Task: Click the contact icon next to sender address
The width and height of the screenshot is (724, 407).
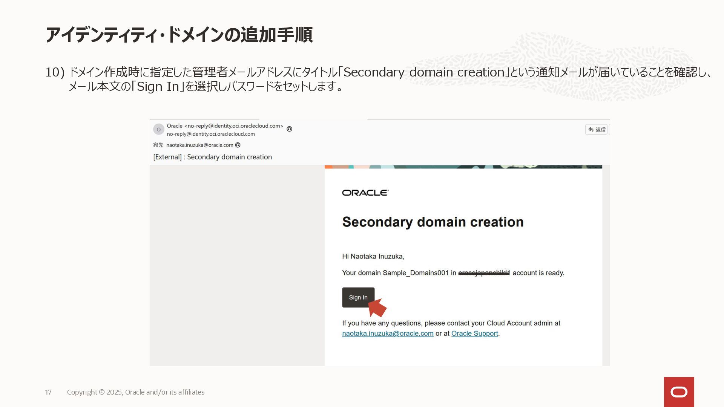Action: (289, 129)
